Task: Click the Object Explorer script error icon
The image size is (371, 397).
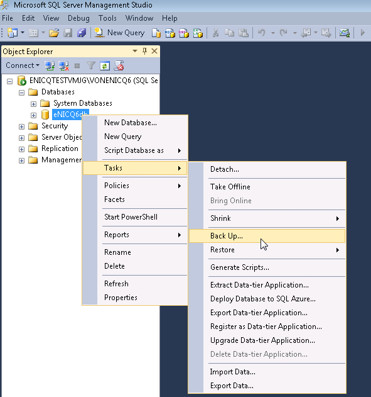Action: 119,66
